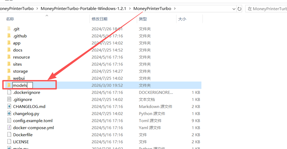Select the .github folder name
287x149 pixels.
20,36
